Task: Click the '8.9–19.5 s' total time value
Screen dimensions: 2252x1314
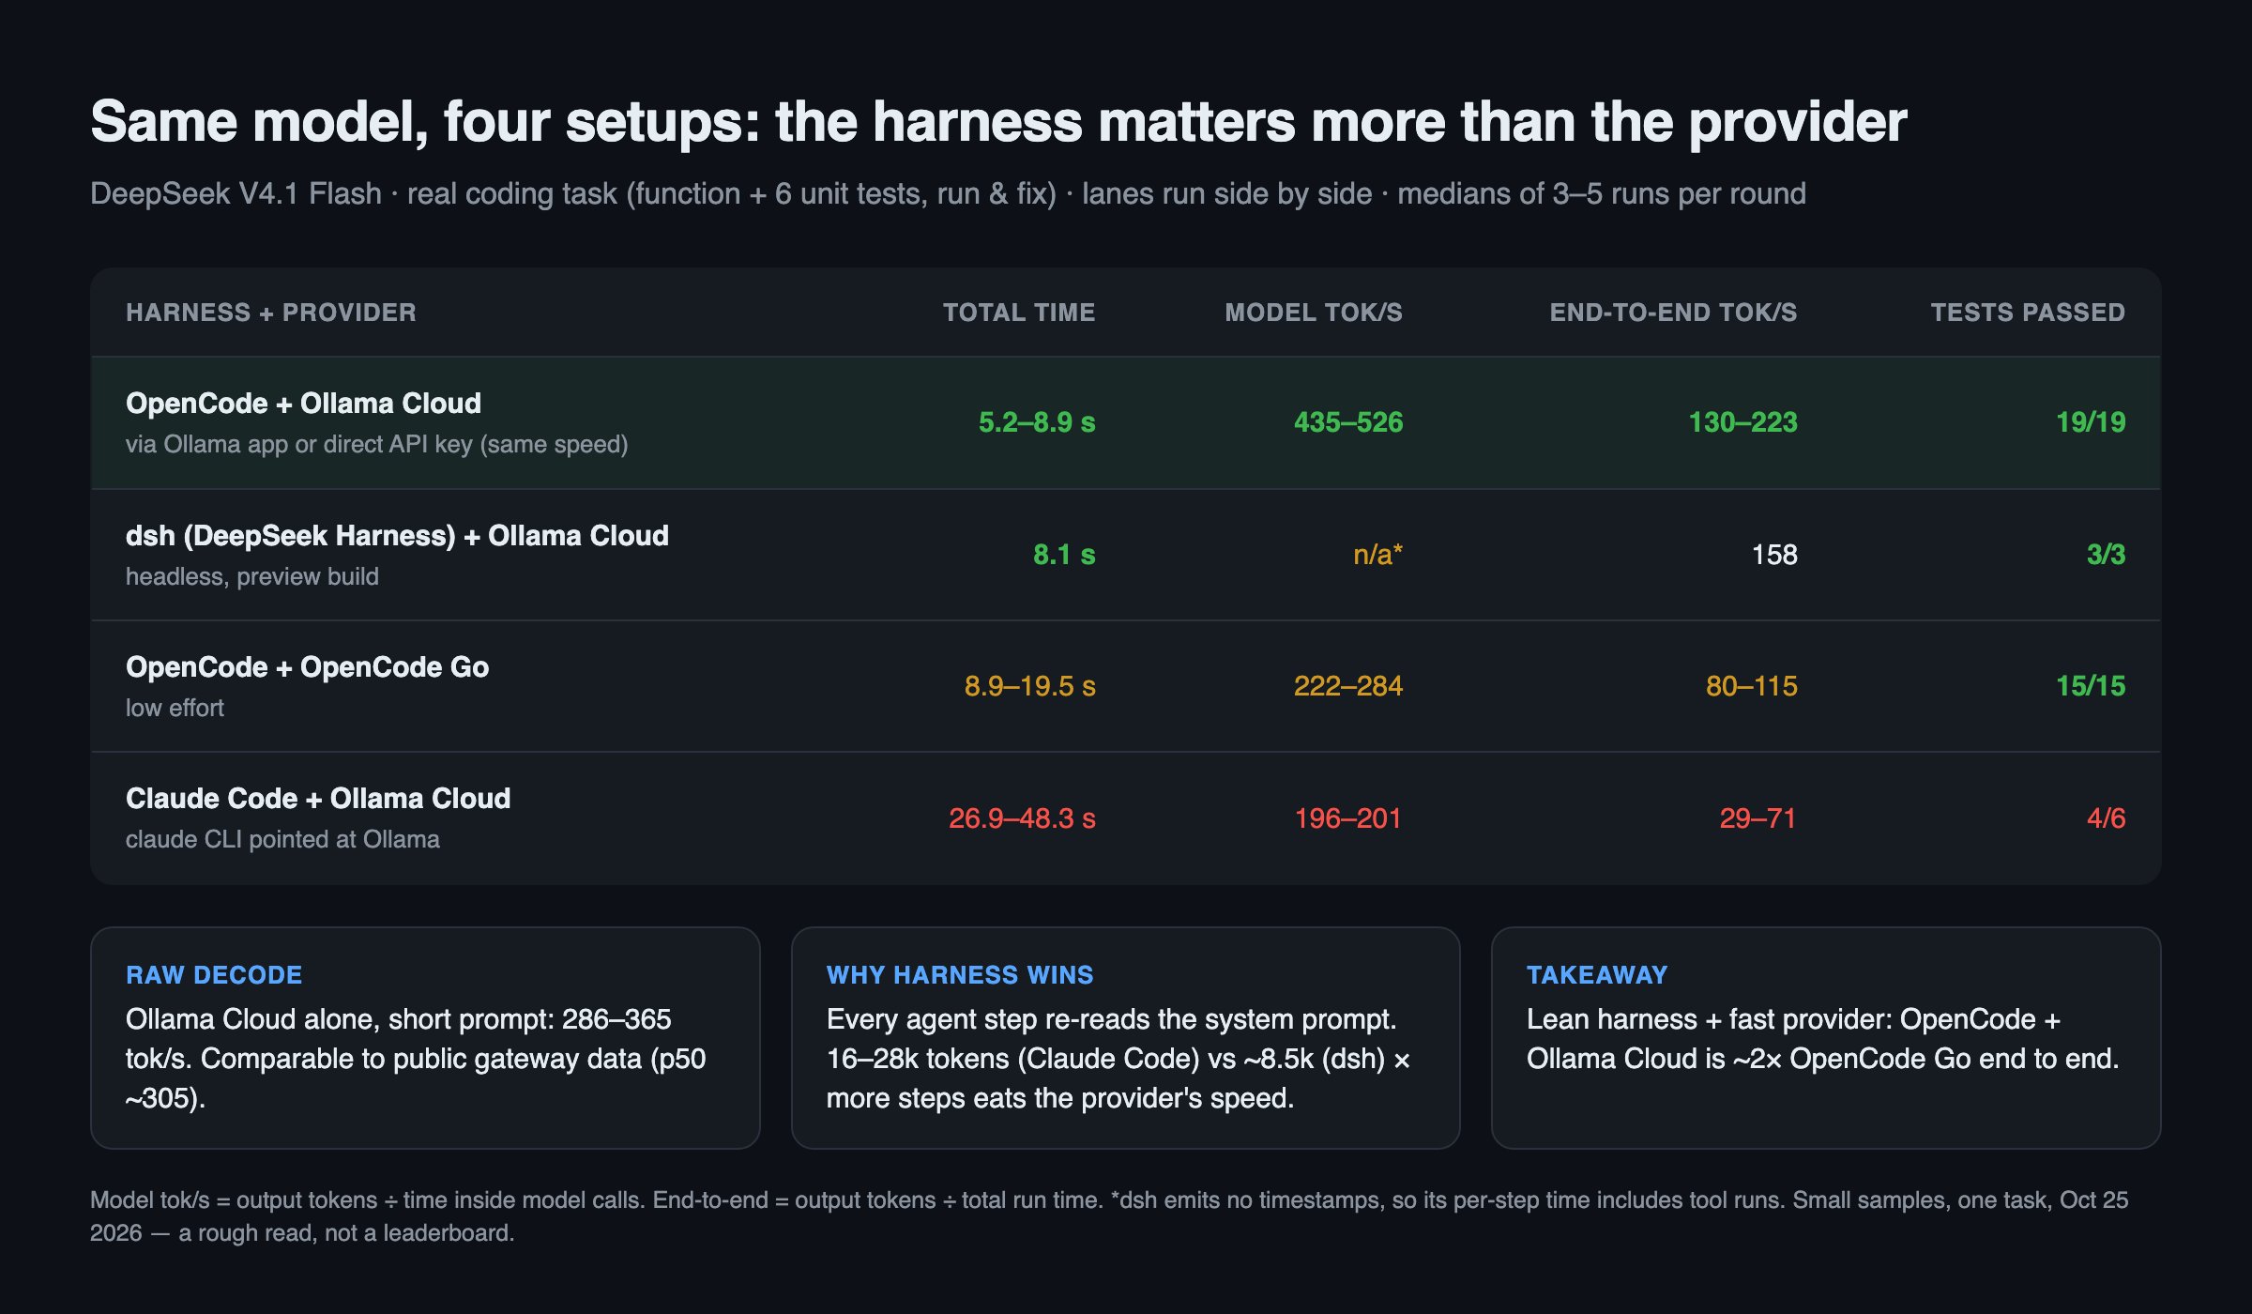Action: pyautogui.click(x=1029, y=686)
